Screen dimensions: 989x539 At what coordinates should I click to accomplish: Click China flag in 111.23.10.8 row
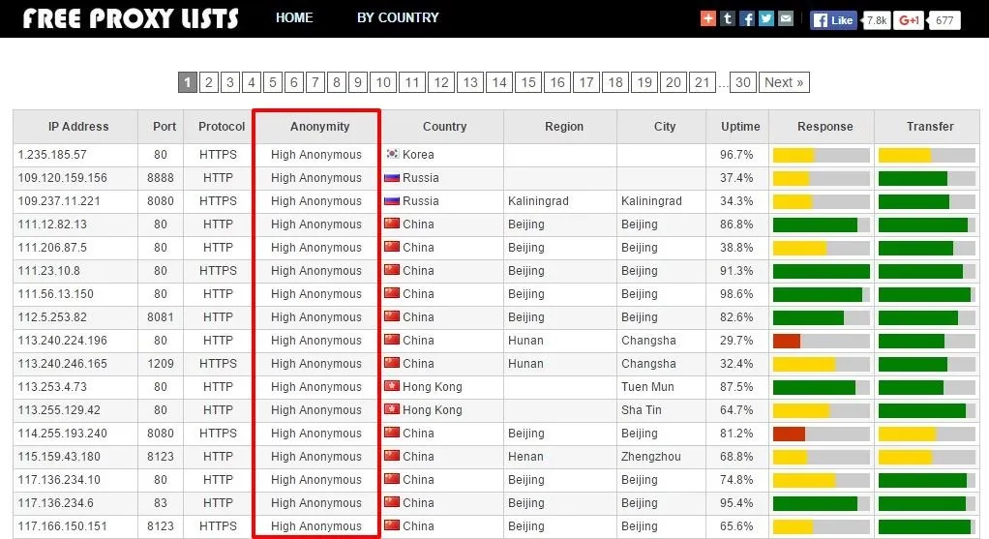[x=392, y=270]
